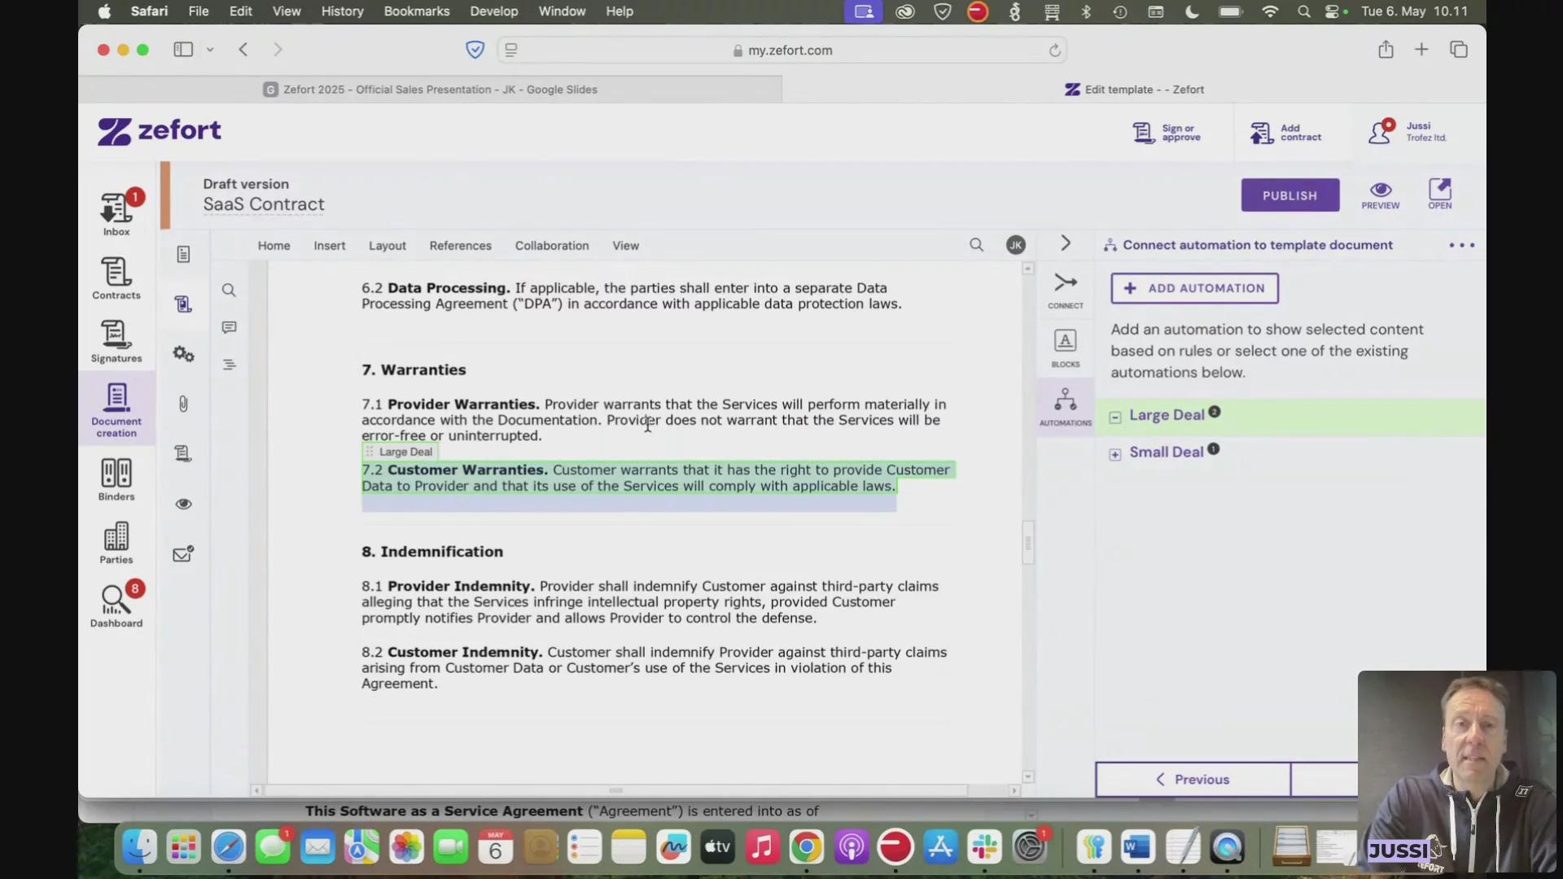1563x879 pixels.
Task: Click the document horizontal scrollbar
Action: (x=615, y=790)
